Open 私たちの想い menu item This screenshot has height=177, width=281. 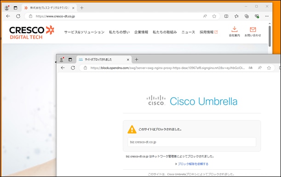[120, 32]
